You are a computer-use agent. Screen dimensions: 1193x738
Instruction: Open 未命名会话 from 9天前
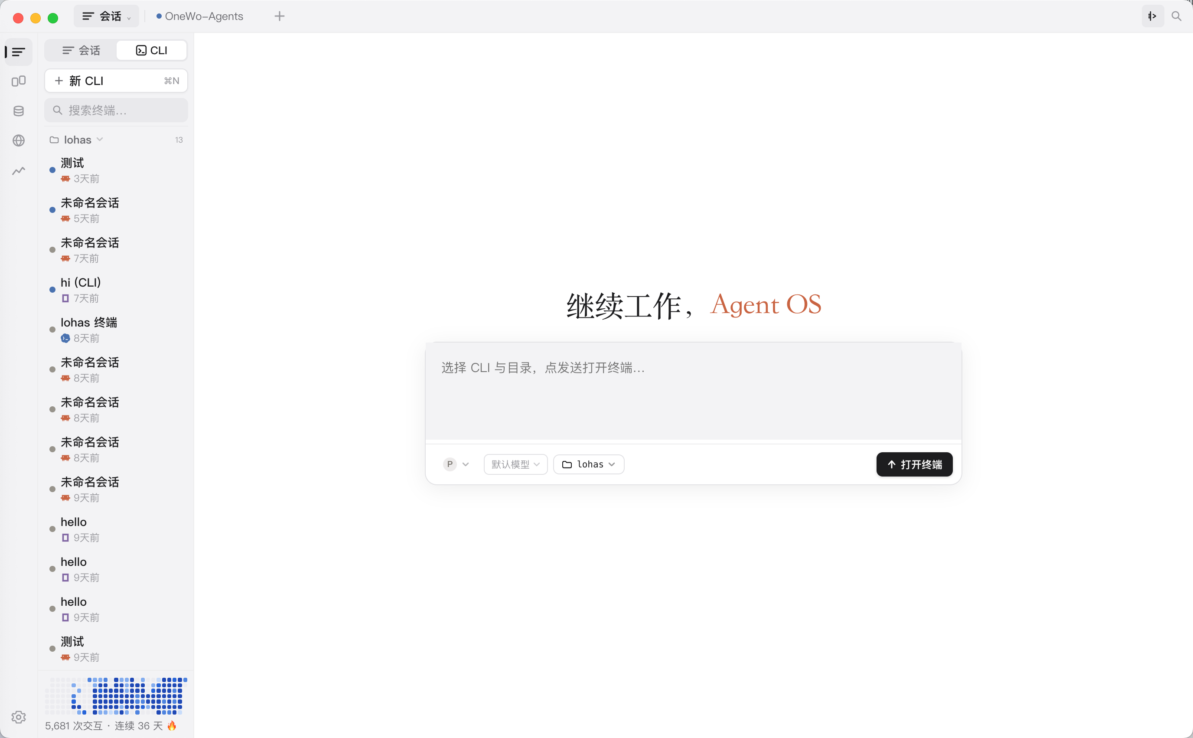pyautogui.click(x=116, y=490)
